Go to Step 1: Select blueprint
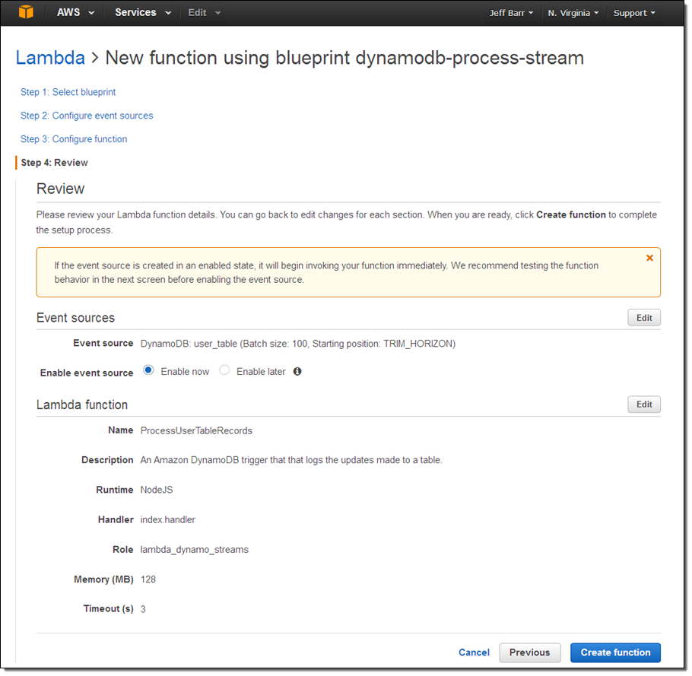The height and width of the screenshot is (676, 692). (x=68, y=92)
